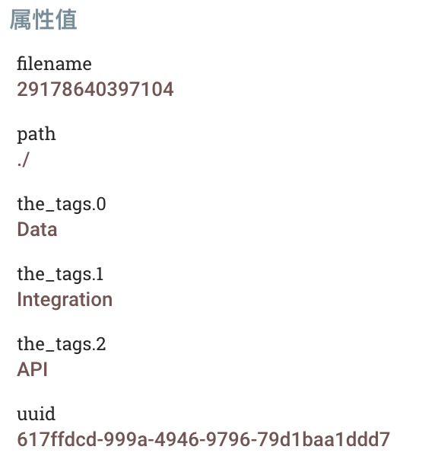
Task: Open the value listed under the_tags.2
Action: [x=32, y=369]
